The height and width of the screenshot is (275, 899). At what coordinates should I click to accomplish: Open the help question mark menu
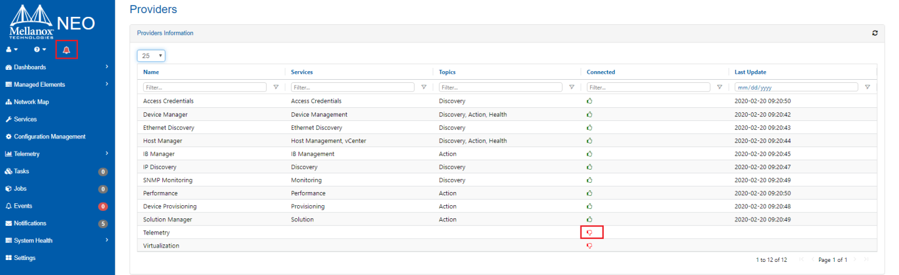pyautogui.click(x=40, y=50)
